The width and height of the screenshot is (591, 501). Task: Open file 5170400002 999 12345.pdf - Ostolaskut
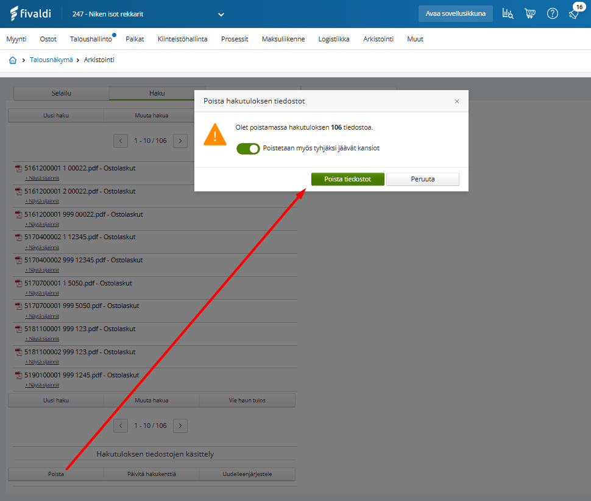click(83, 261)
